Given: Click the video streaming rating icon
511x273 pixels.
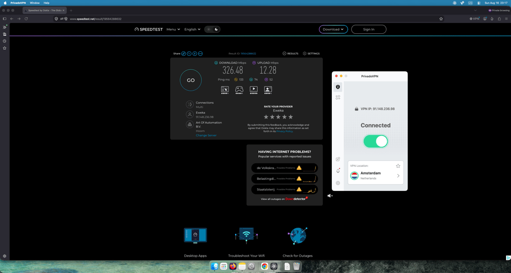Looking at the screenshot, I should pyautogui.click(x=254, y=89).
